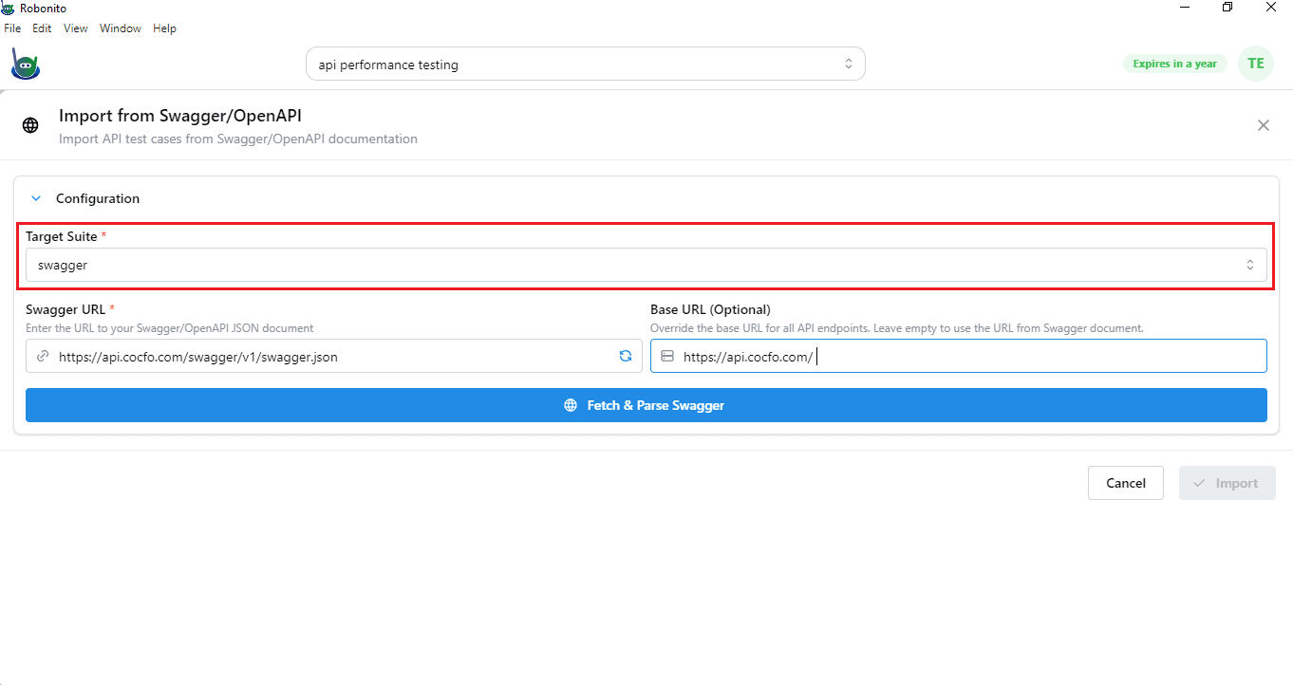Click the Fetch & Parse Swagger button

pos(646,405)
